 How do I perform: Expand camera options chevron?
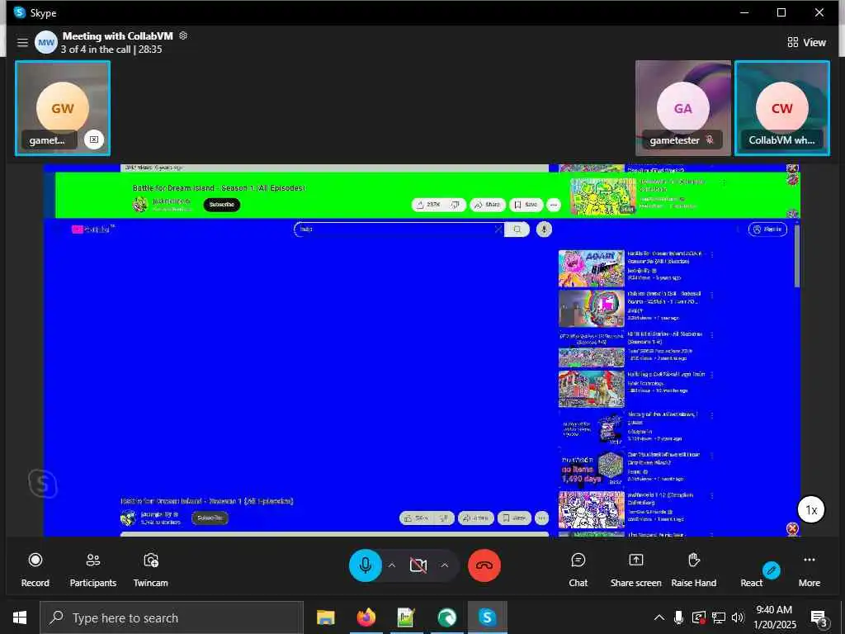point(445,565)
